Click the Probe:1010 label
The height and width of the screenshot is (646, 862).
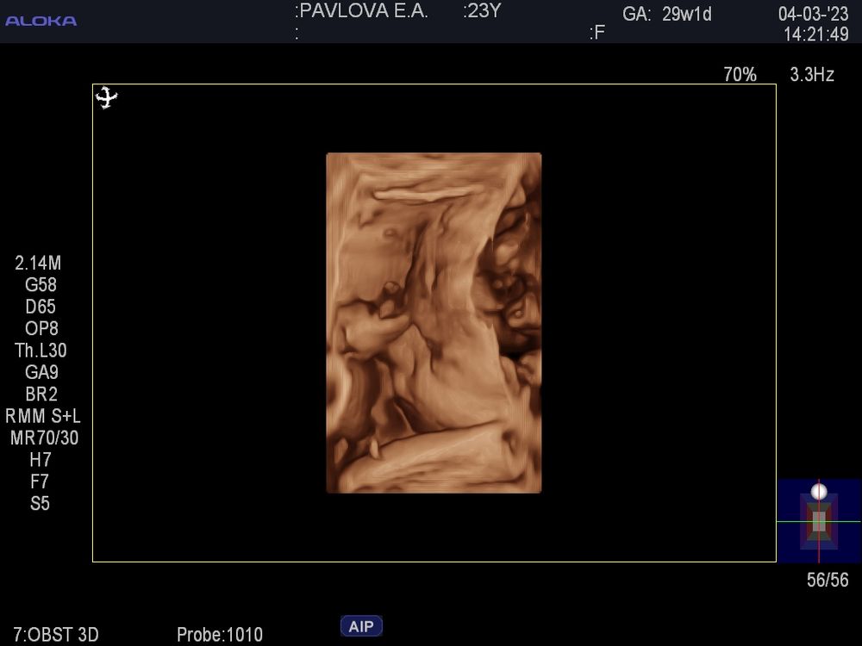click(x=219, y=635)
